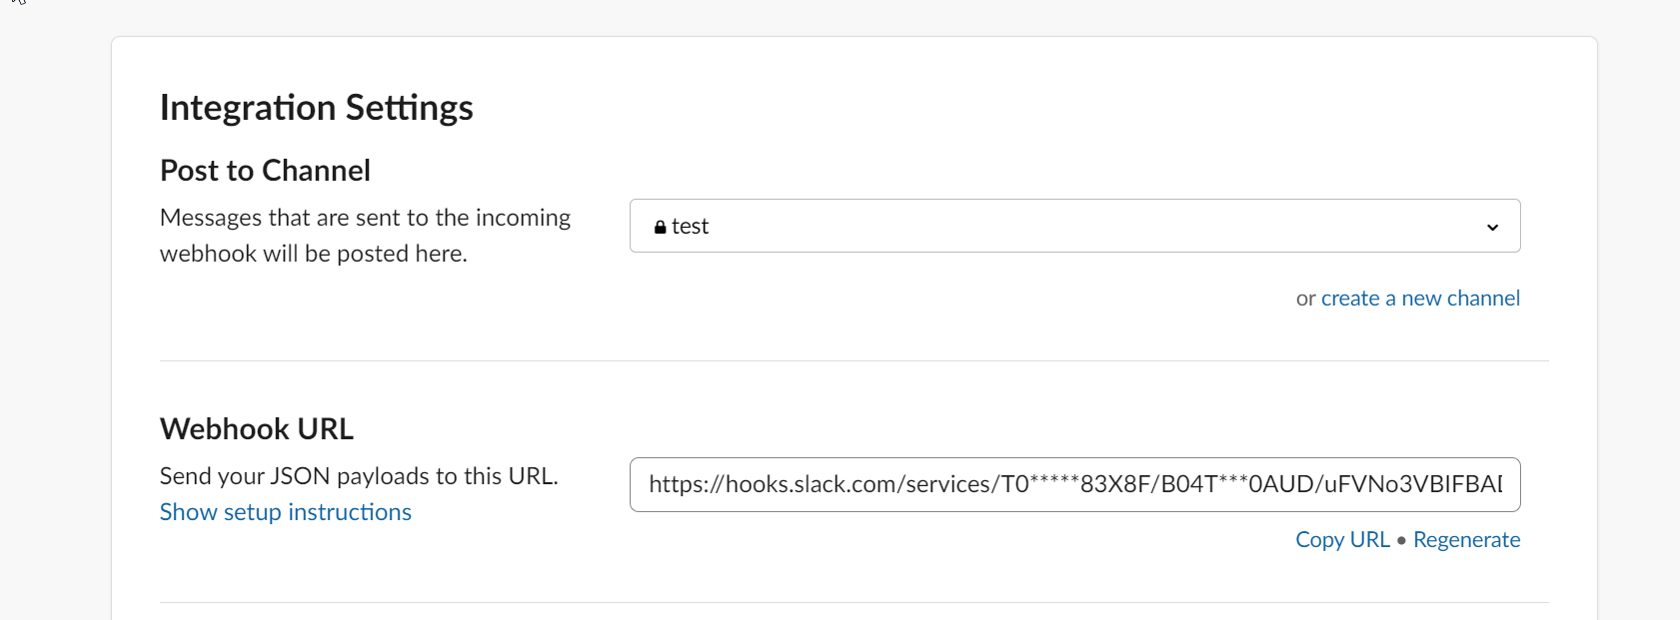
Task: Copy the webhook URL via Copy URL
Action: click(1342, 539)
